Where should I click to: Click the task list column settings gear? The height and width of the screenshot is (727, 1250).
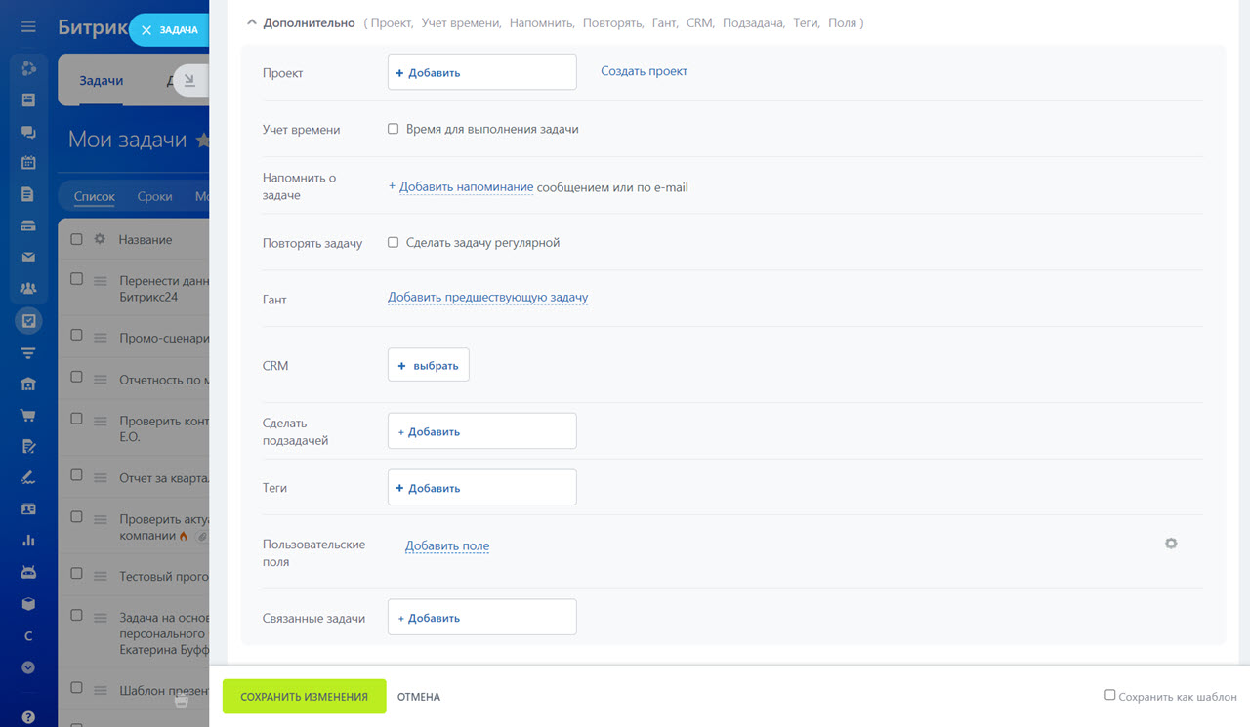pyautogui.click(x=99, y=239)
